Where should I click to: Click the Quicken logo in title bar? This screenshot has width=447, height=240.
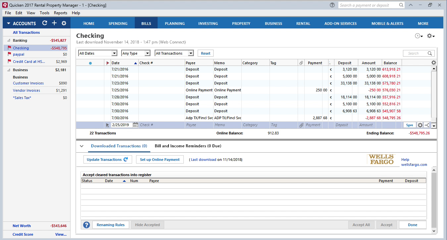pyautogui.click(x=5, y=5)
